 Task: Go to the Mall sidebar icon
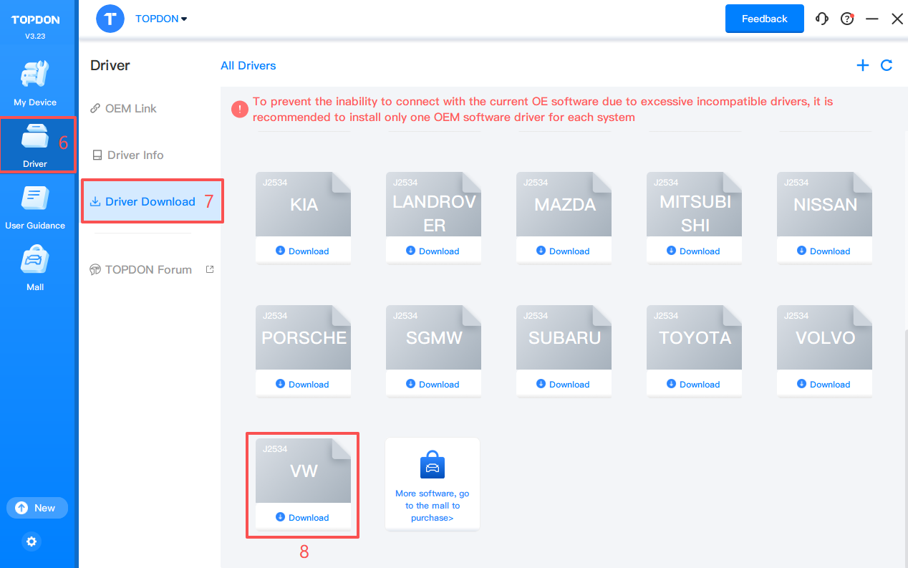(x=35, y=268)
